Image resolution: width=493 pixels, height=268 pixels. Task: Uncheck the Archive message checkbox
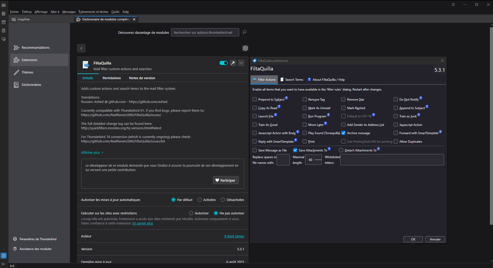coord(343,133)
